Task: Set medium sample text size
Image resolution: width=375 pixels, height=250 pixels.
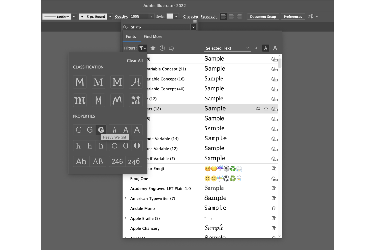Action: [266, 48]
